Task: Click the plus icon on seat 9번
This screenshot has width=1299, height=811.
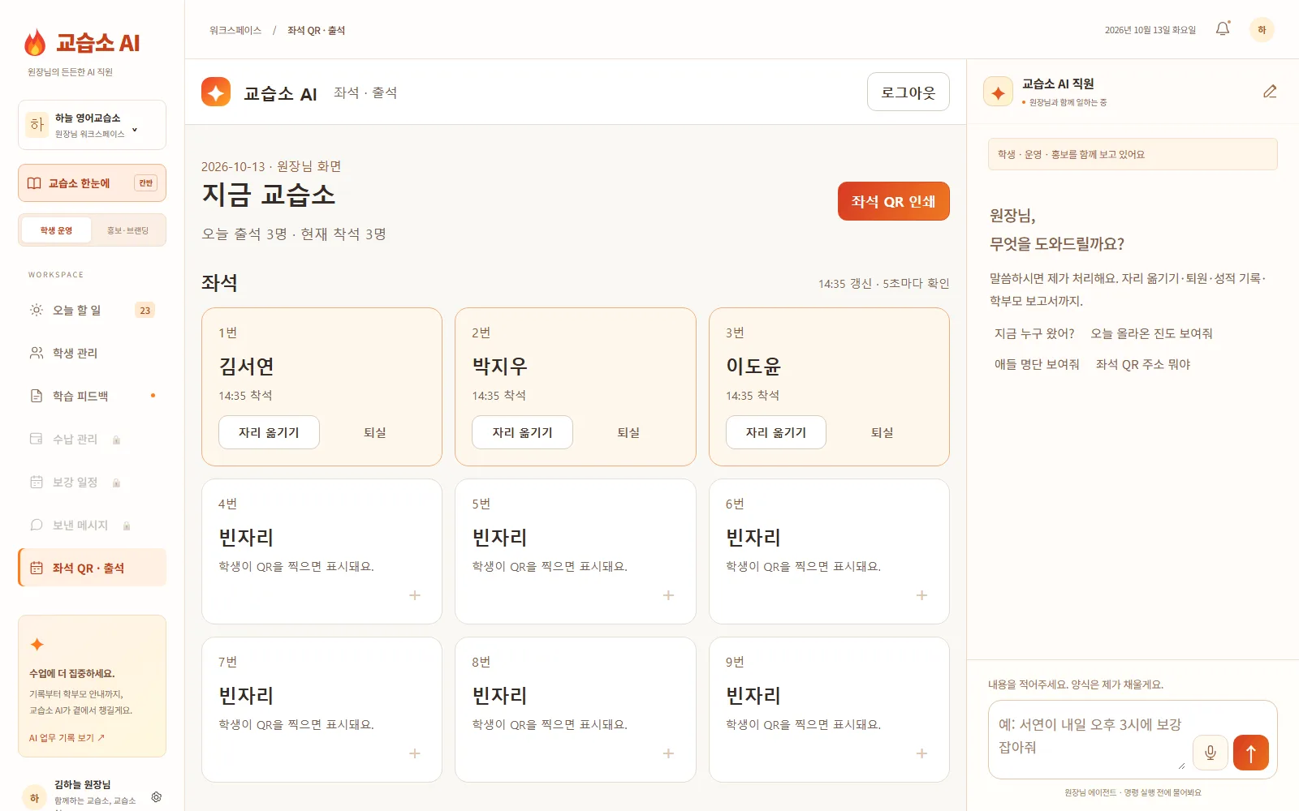Action: coord(922,753)
